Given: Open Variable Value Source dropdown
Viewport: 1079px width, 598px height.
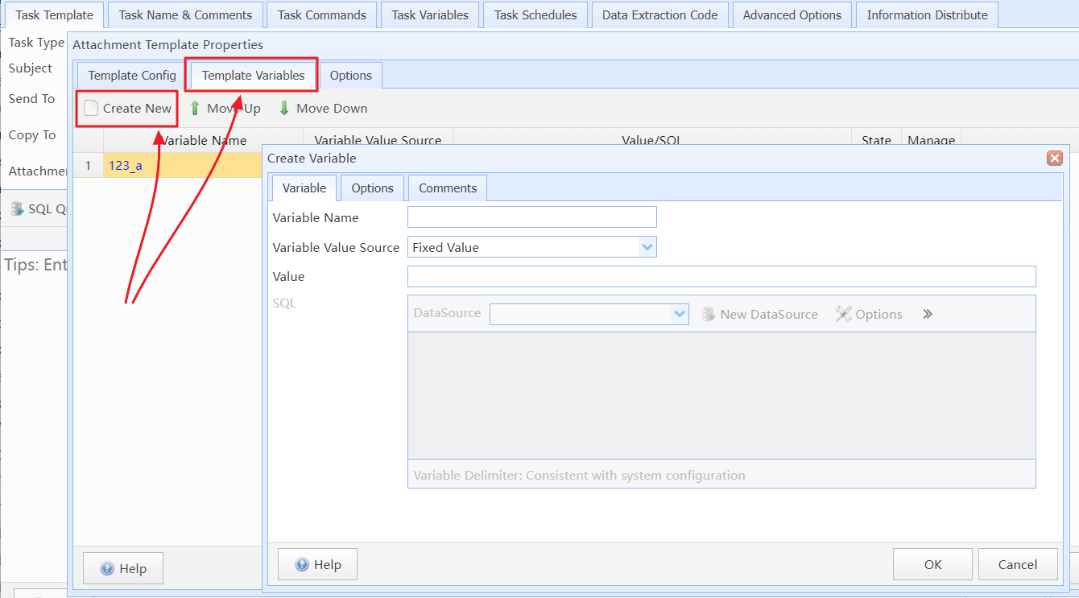Looking at the screenshot, I should pyautogui.click(x=647, y=247).
